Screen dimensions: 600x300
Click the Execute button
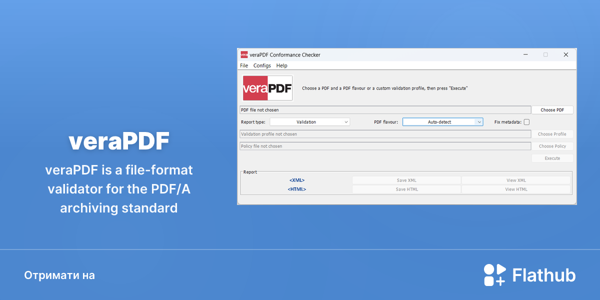552,158
